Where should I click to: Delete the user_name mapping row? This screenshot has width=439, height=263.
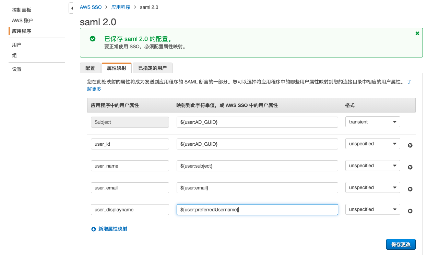410,167
